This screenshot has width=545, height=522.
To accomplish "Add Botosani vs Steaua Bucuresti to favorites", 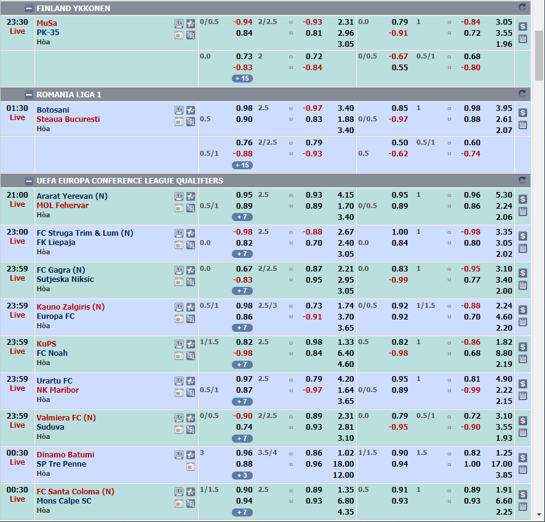I will [x=191, y=110].
